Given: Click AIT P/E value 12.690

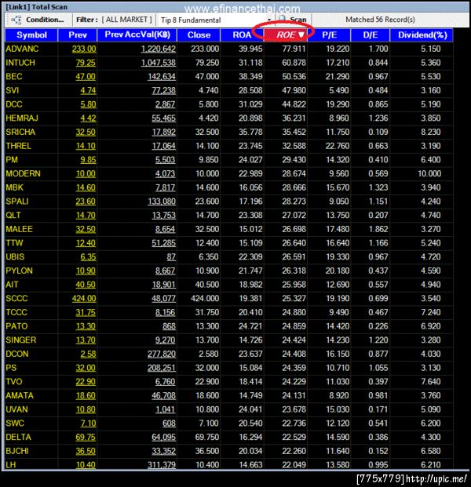Looking at the screenshot, I should click(x=338, y=285).
